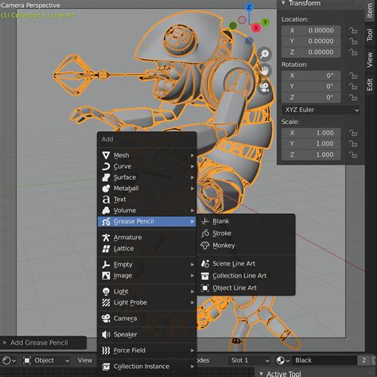Image resolution: width=377 pixels, height=377 pixels.
Task: Lock Scale Y with the padlock
Action: (353, 144)
